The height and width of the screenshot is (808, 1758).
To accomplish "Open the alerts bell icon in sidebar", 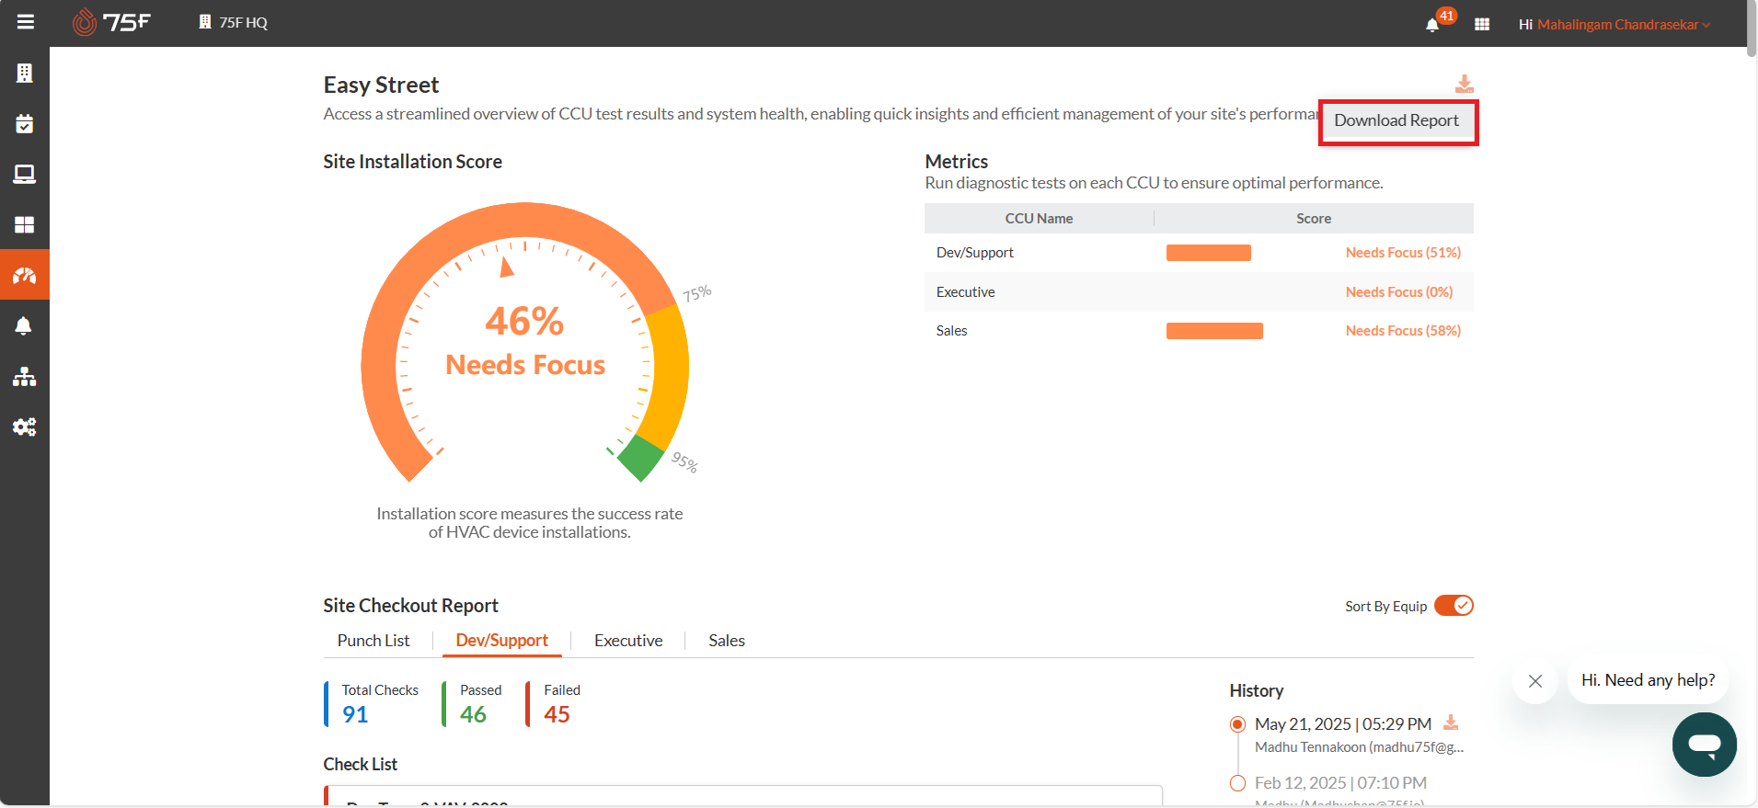I will click(25, 325).
